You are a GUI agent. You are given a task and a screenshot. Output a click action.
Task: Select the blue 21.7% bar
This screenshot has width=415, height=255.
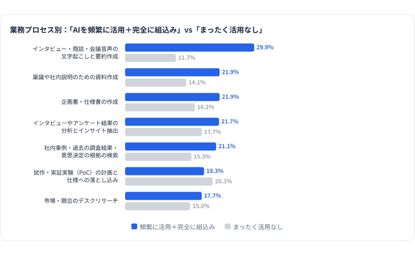click(172, 122)
